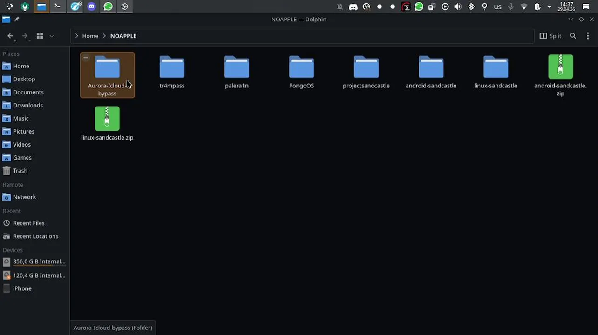Open Games in Places panel
Image resolution: width=598 pixels, height=335 pixels.
pyautogui.click(x=35, y=157)
